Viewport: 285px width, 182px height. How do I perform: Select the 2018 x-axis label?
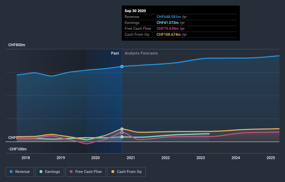coord(26,158)
